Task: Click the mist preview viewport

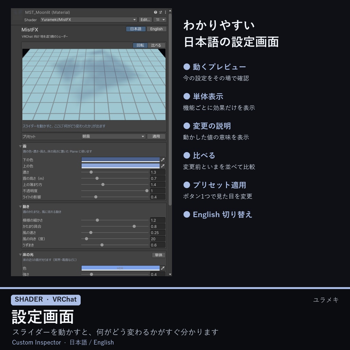Action: [x=94, y=84]
